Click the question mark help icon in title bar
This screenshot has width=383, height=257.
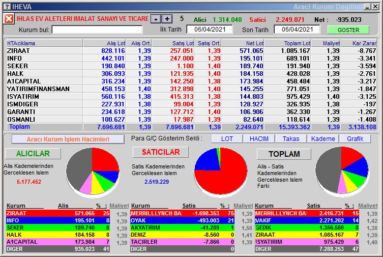tap(8, 7)
